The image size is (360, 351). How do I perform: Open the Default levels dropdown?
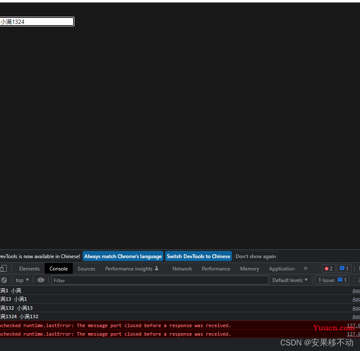coord(290,280)
